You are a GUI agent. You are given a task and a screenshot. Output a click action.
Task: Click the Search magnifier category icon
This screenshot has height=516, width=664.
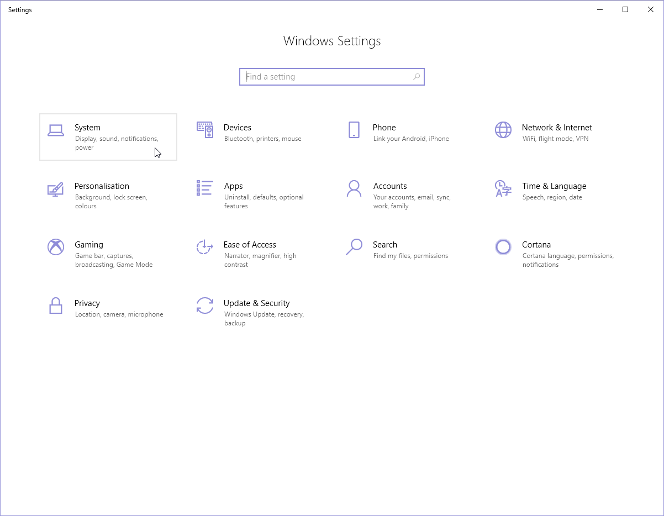354,247
